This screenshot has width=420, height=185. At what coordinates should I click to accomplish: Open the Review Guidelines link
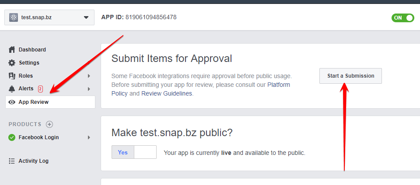[x=167, y=93]
